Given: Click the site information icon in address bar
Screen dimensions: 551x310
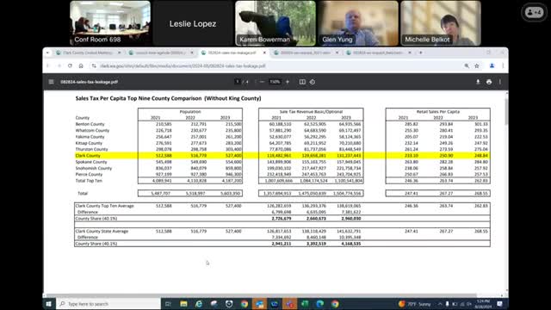Looking at the screenshot, I should click(94, 65).
